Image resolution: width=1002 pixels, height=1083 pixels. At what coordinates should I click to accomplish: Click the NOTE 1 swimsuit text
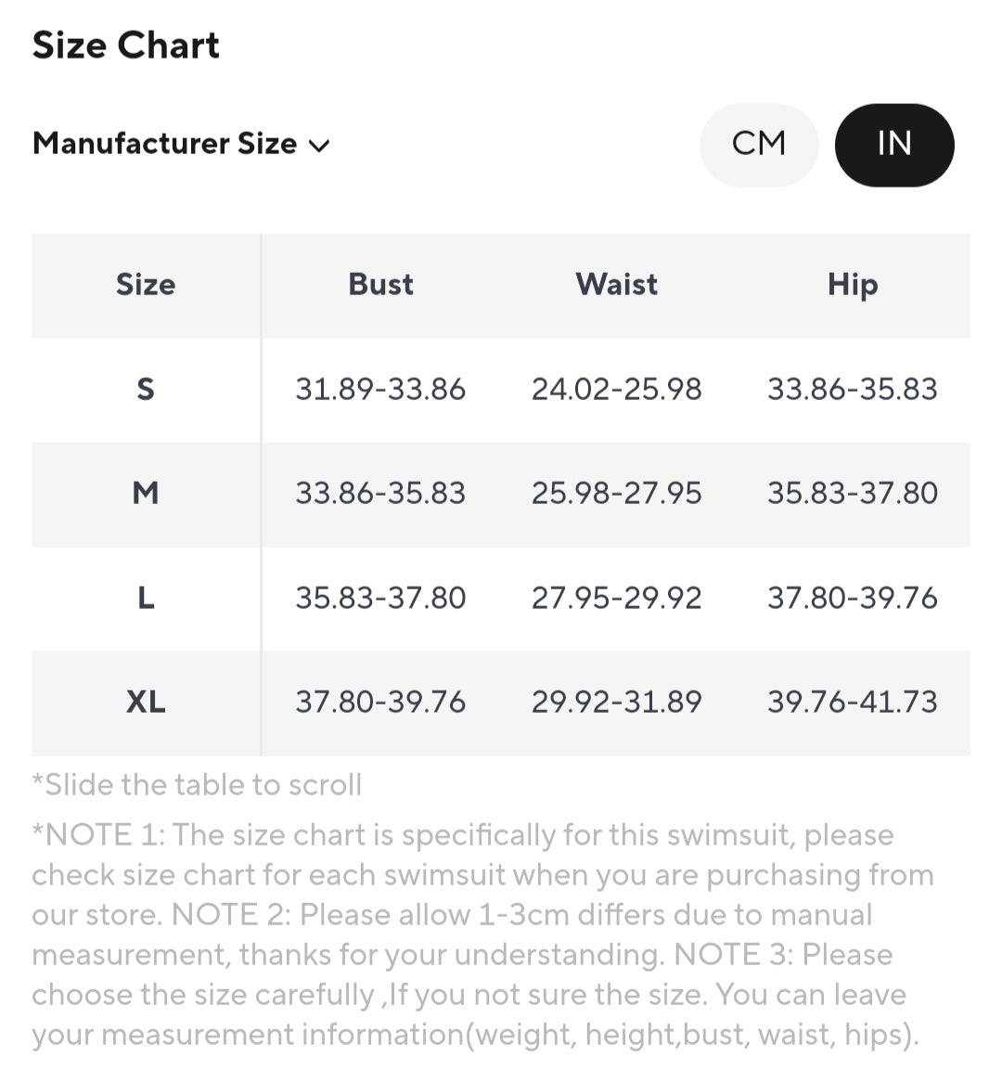click(x=482, y=935)
